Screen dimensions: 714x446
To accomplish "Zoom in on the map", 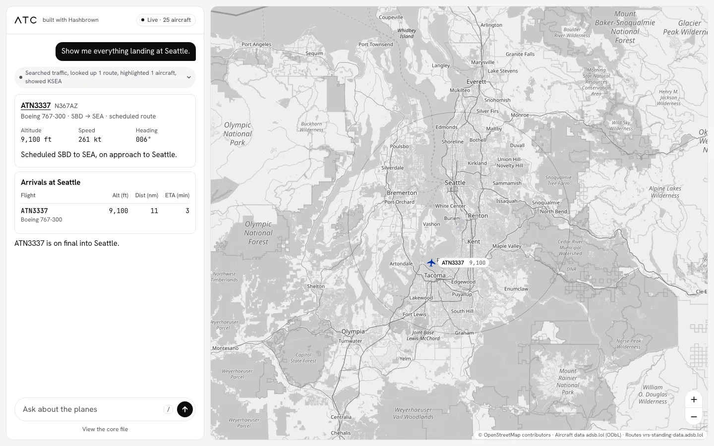I will coord(694,399).
